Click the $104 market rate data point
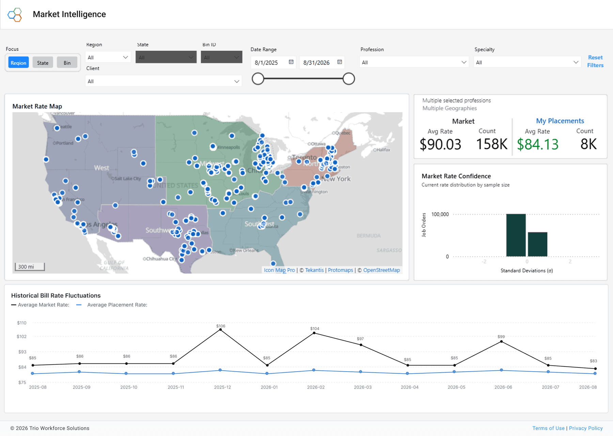 tap(314, 333)
